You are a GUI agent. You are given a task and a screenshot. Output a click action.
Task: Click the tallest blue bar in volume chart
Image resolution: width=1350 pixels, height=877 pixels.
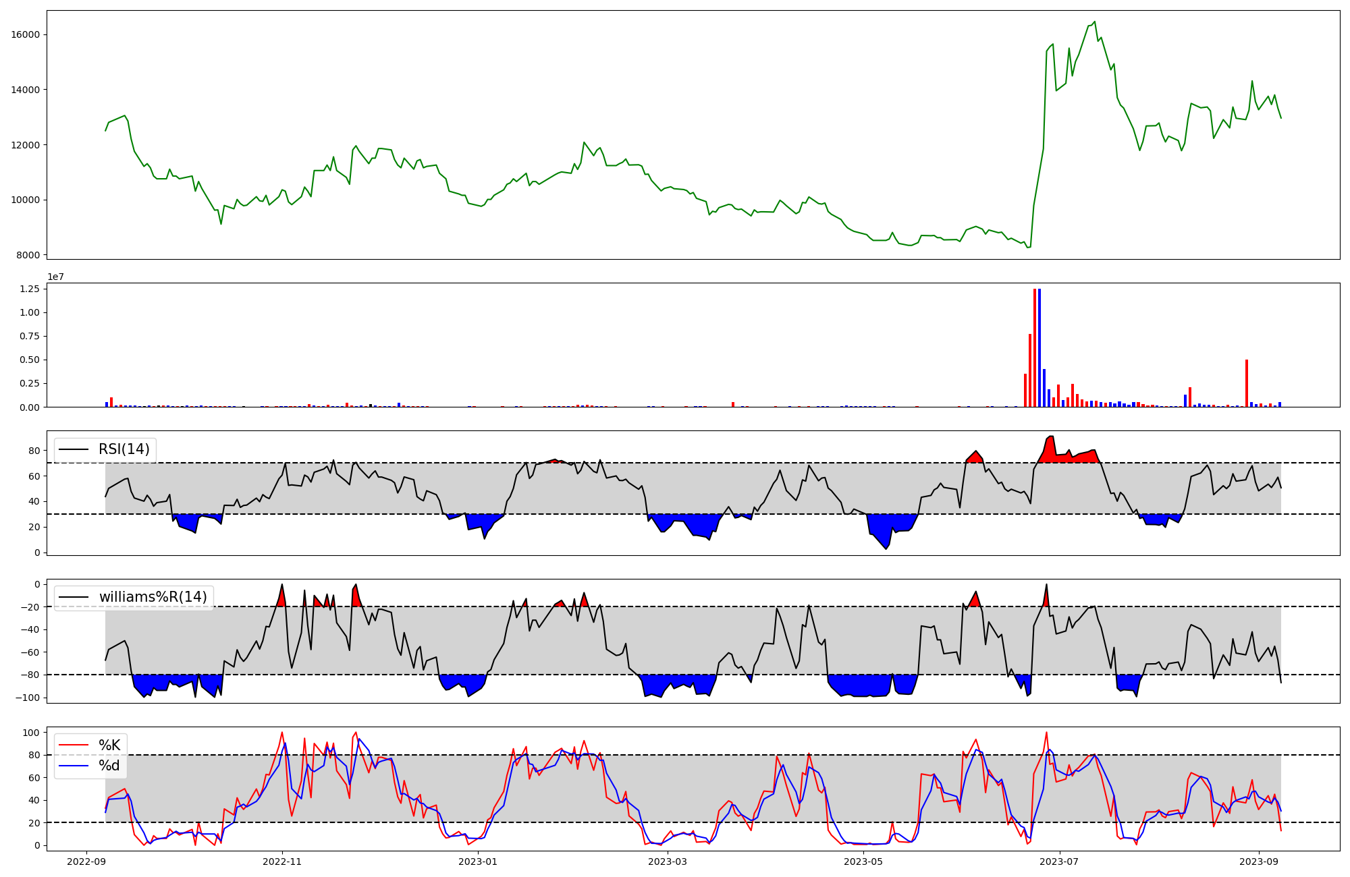pyautogui.click(x=1039, y=347)
